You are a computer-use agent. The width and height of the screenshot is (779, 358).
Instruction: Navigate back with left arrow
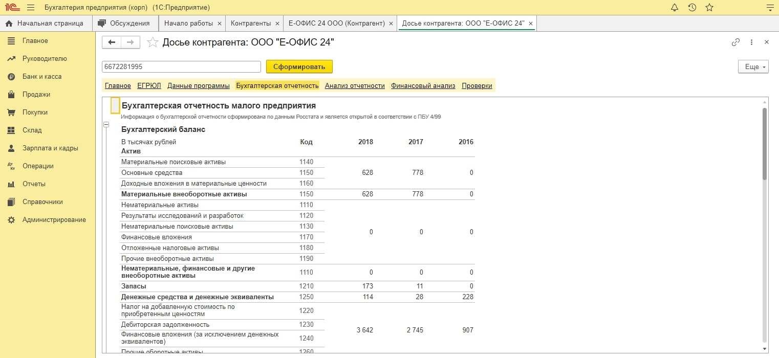[112, 42]
